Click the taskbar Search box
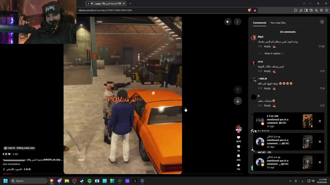This screenshot has height=185, width=330. tap(29, 181)
